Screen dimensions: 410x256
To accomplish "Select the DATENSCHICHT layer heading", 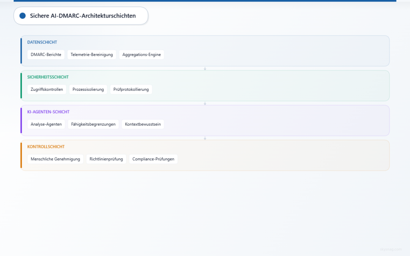I will click(x=42, y=42).
